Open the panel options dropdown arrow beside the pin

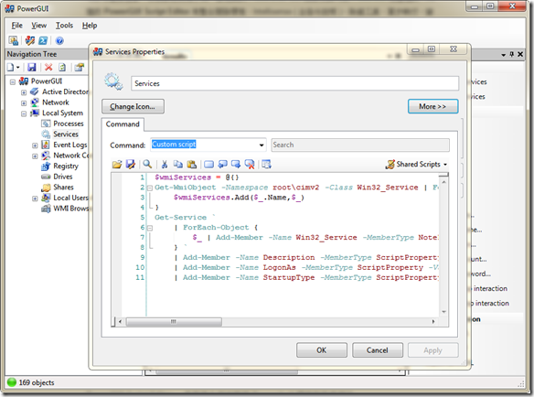coord(503,55)
